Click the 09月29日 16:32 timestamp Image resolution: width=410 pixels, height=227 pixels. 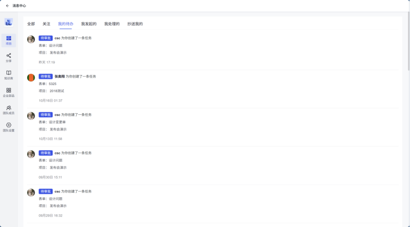tap(50, 216)
